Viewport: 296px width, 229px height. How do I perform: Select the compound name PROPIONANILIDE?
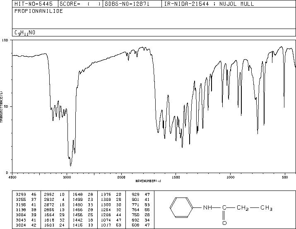tap(39, 11)
